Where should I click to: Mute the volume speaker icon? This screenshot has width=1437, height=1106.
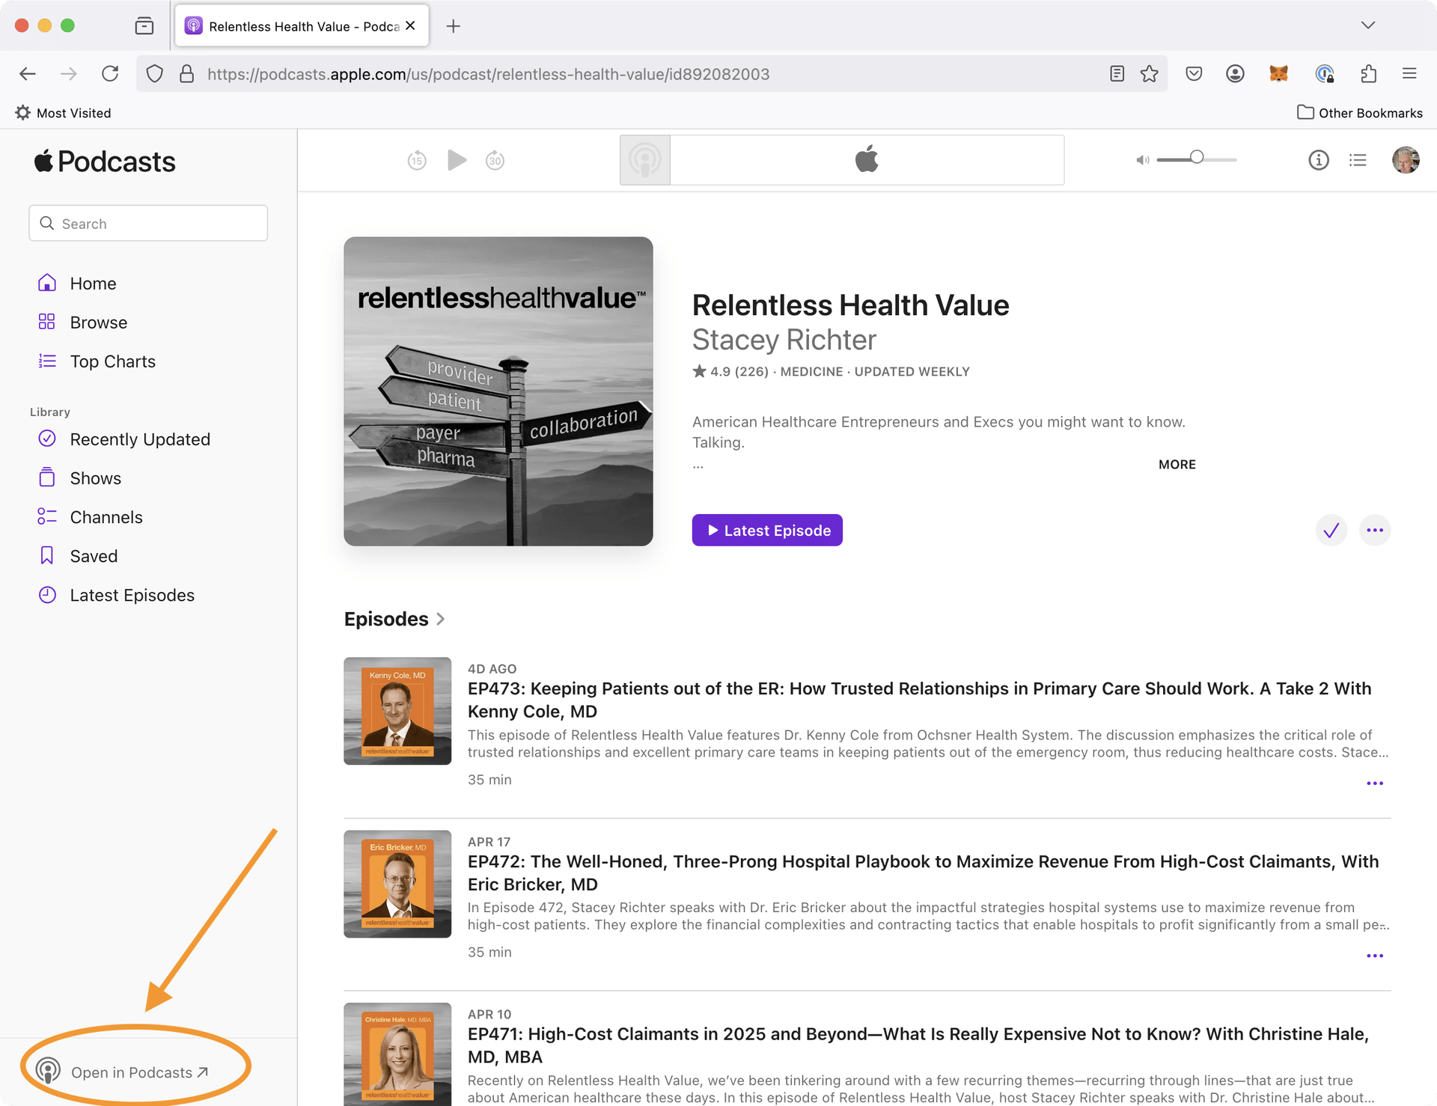(x=1142, y=160)
